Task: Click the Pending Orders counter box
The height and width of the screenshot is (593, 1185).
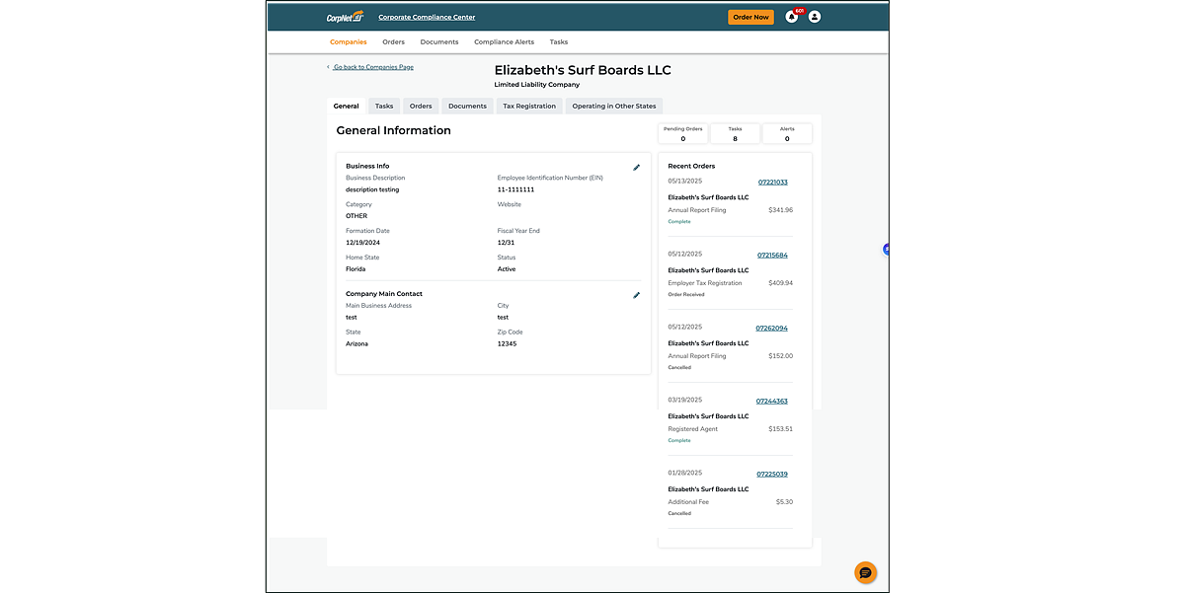Action: pos(682,133)
